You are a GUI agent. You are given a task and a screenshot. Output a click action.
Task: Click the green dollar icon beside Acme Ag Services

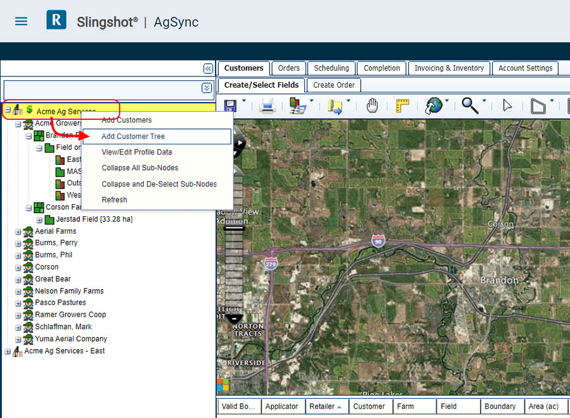pyautogui.click(x=30, y=109)
